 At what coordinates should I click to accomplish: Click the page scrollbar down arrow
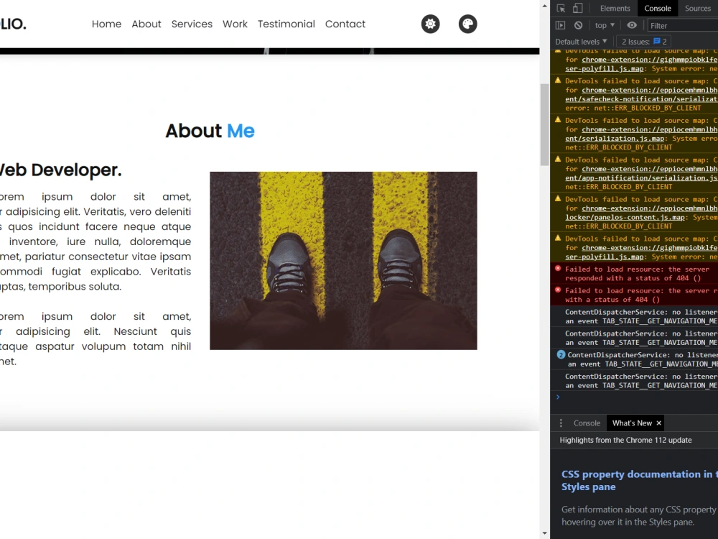point(544,533)
